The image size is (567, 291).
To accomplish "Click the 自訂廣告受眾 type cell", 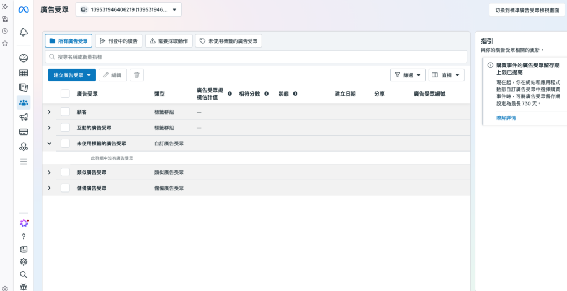I will (169, 143).
